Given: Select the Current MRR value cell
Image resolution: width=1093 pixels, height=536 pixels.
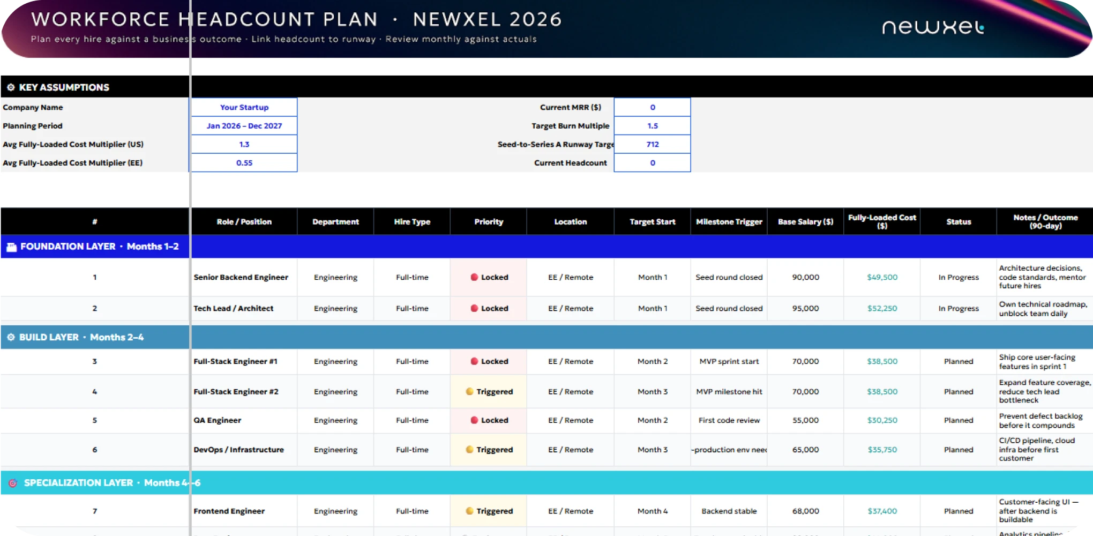Looking at the screenshot, I should 653,107.
